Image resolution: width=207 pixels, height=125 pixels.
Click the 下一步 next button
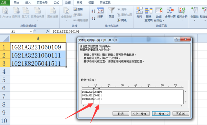coord(161,114)
